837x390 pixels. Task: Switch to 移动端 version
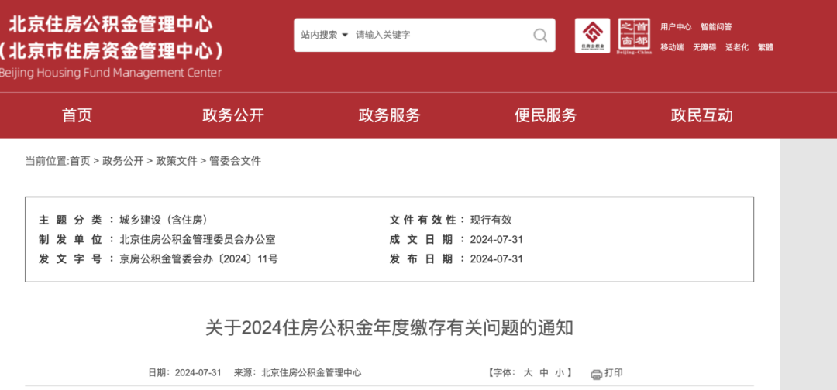[672, 47]
